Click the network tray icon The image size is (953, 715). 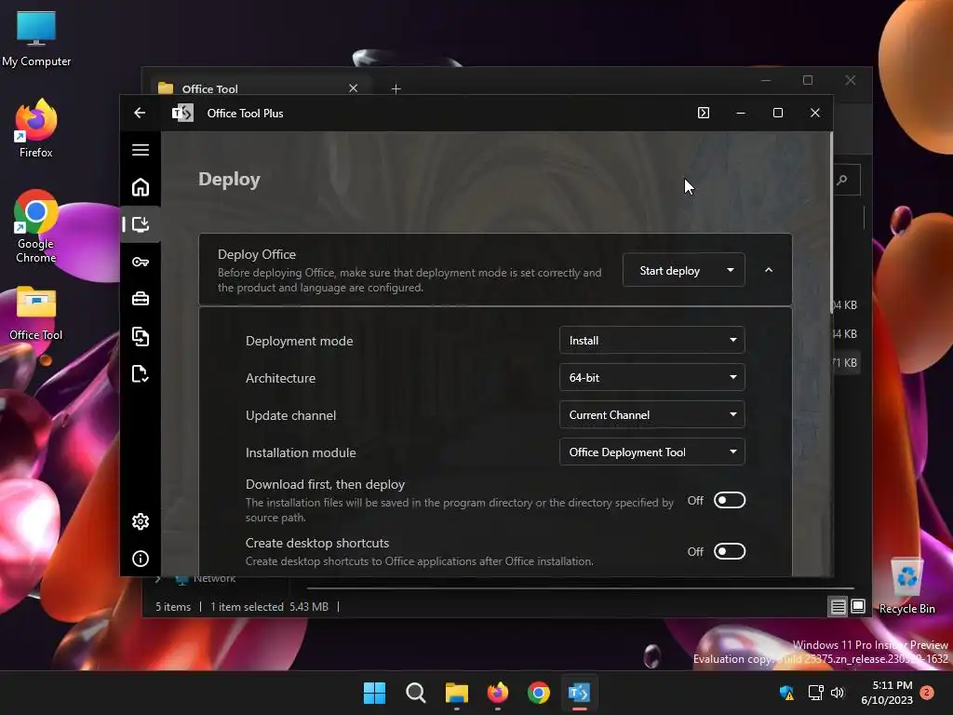[815, 693]
